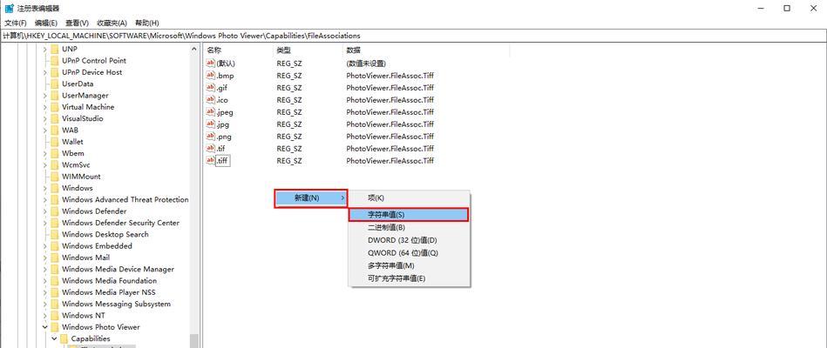
Task: Expand the Windows Defender key
Action: coord(44,211)
